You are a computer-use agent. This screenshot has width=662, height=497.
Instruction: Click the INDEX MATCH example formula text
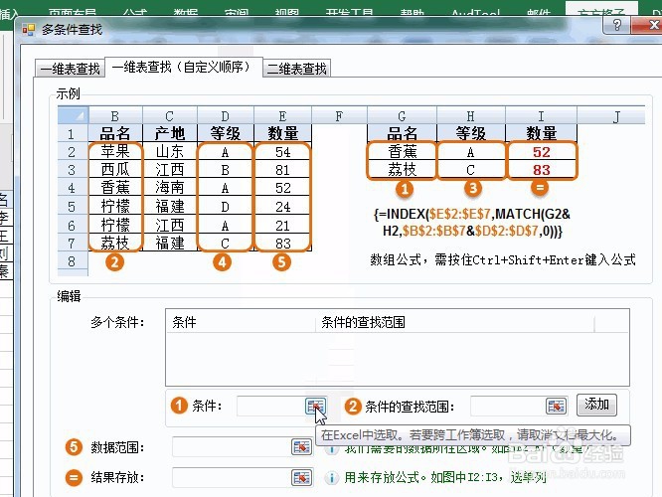click(472, 223)
